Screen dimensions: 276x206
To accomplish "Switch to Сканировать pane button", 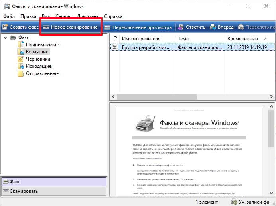I will coord(54,191).
